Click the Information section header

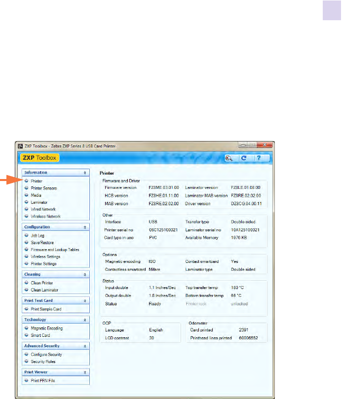coord(55,173)
